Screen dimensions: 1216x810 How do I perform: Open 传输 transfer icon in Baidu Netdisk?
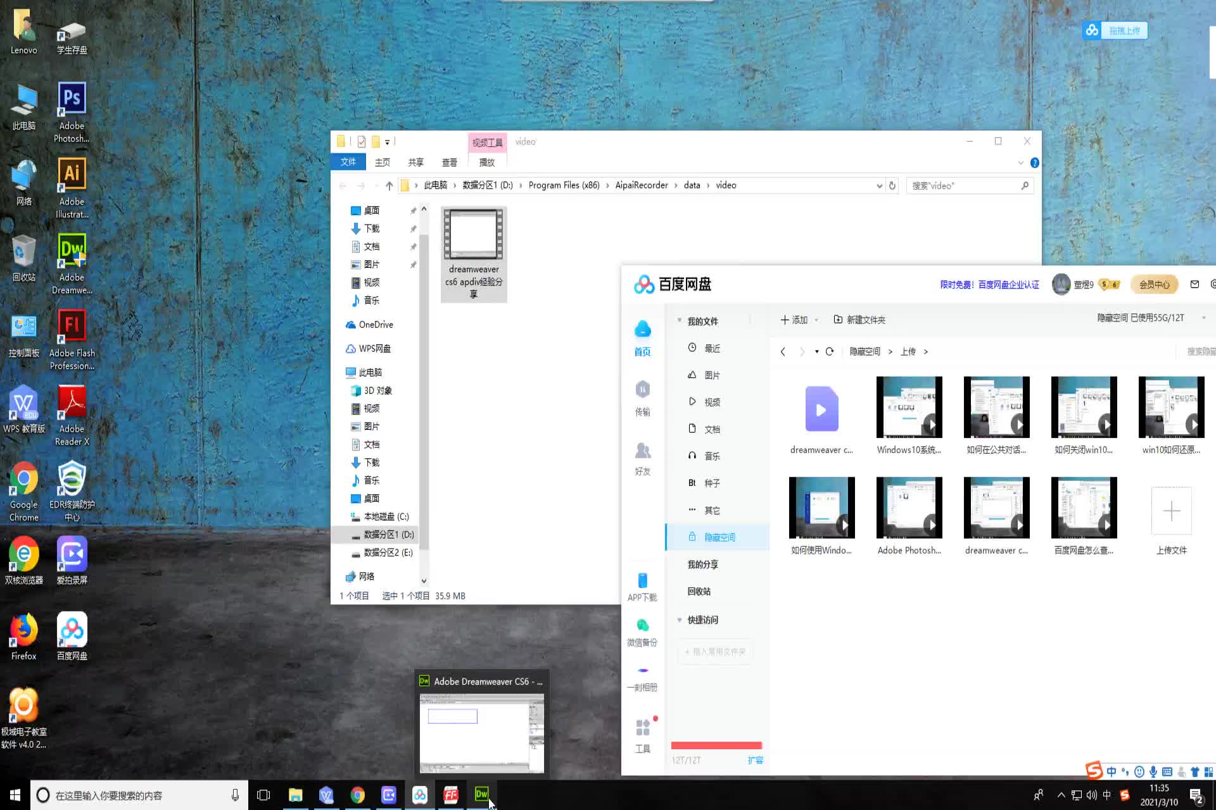(x=642, y=398)
